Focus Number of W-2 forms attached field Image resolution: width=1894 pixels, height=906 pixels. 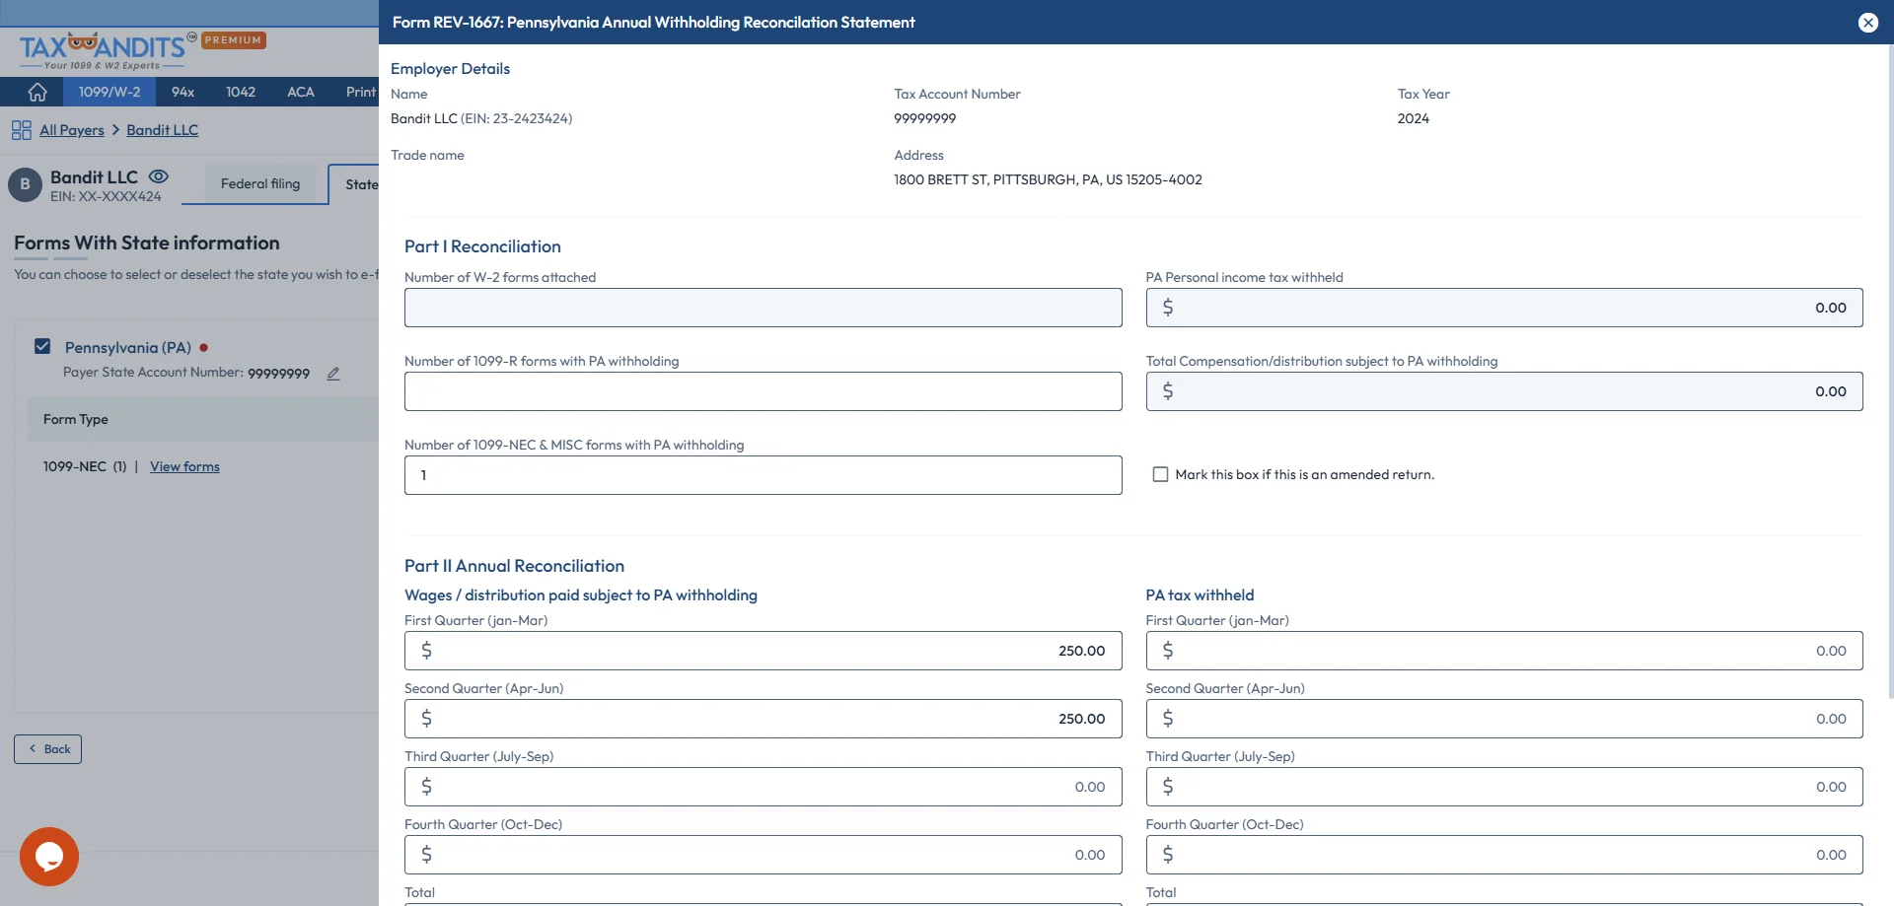pyautogui.click(x=763, y=308)
